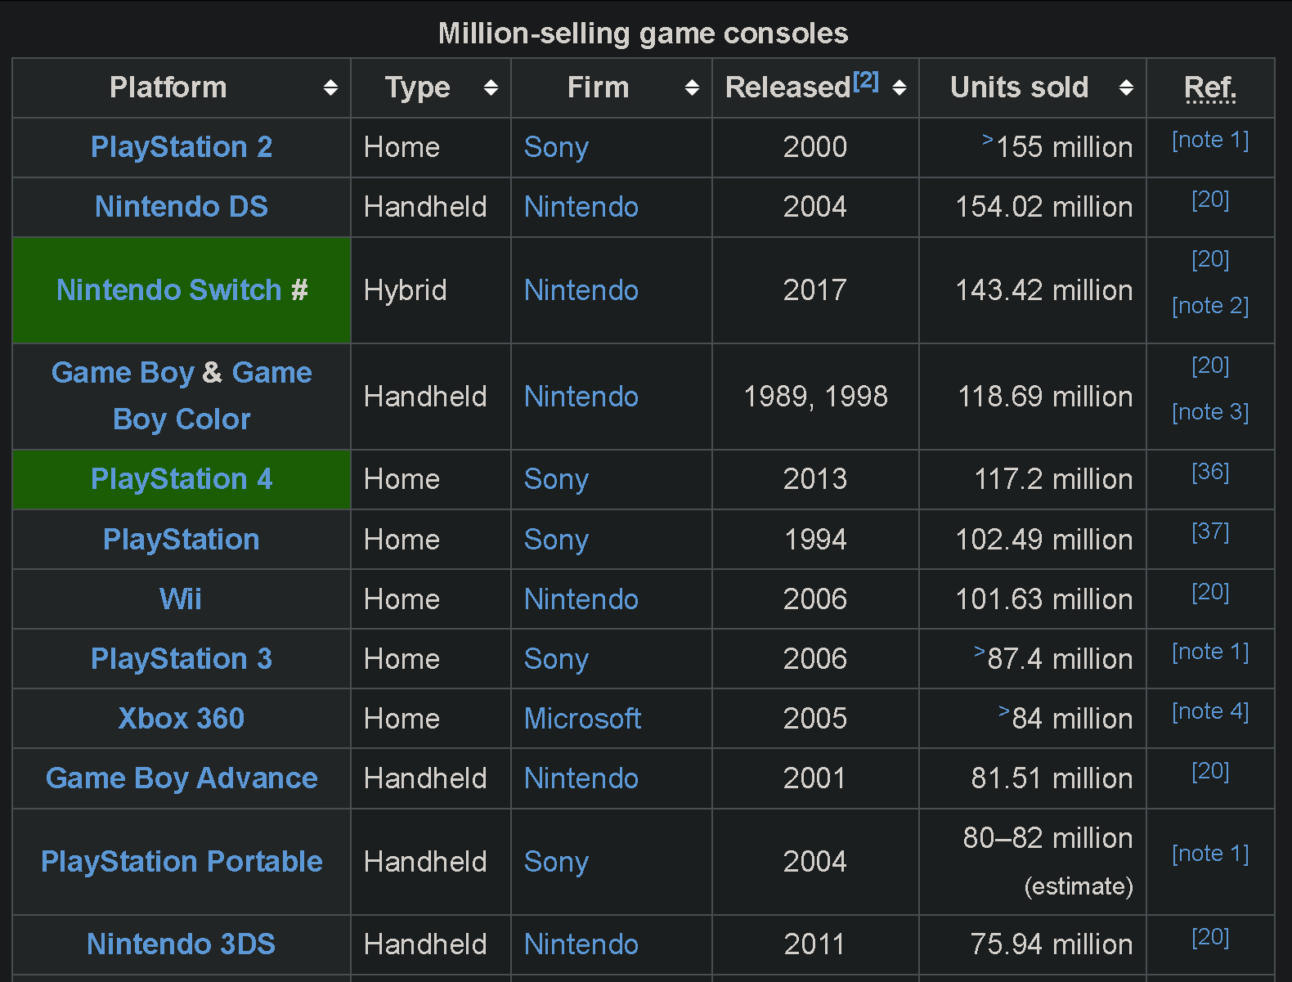1292x982 pixels.
Task: Open the Game Boy Advance link
Action: pos(182,778)
